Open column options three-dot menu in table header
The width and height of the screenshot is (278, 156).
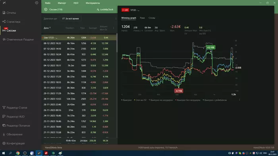pos(114,28)
